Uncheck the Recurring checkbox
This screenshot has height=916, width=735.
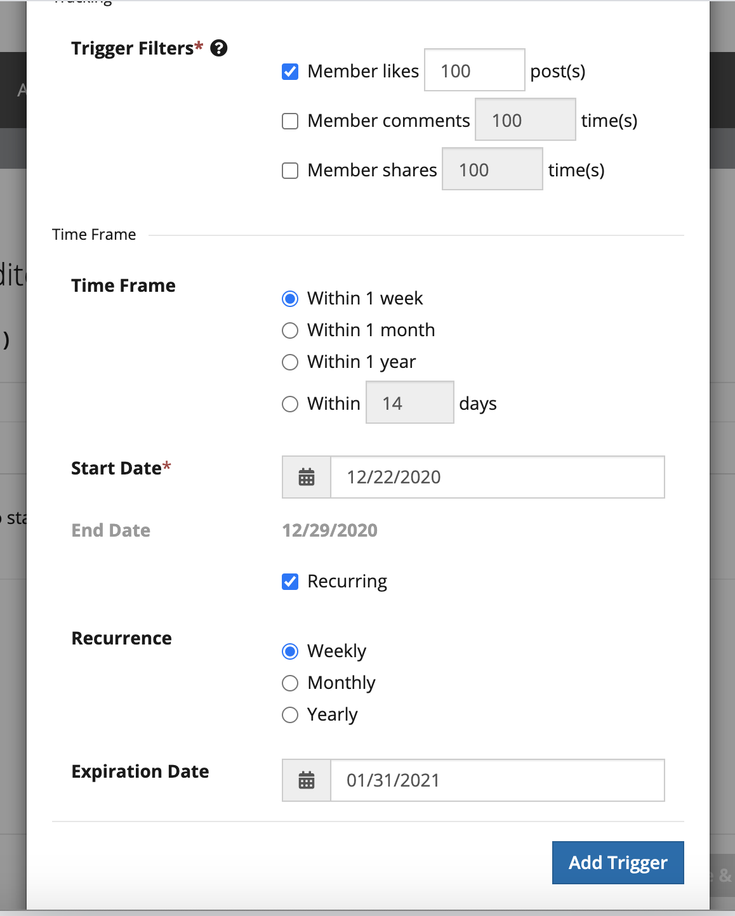pos(290,582)
